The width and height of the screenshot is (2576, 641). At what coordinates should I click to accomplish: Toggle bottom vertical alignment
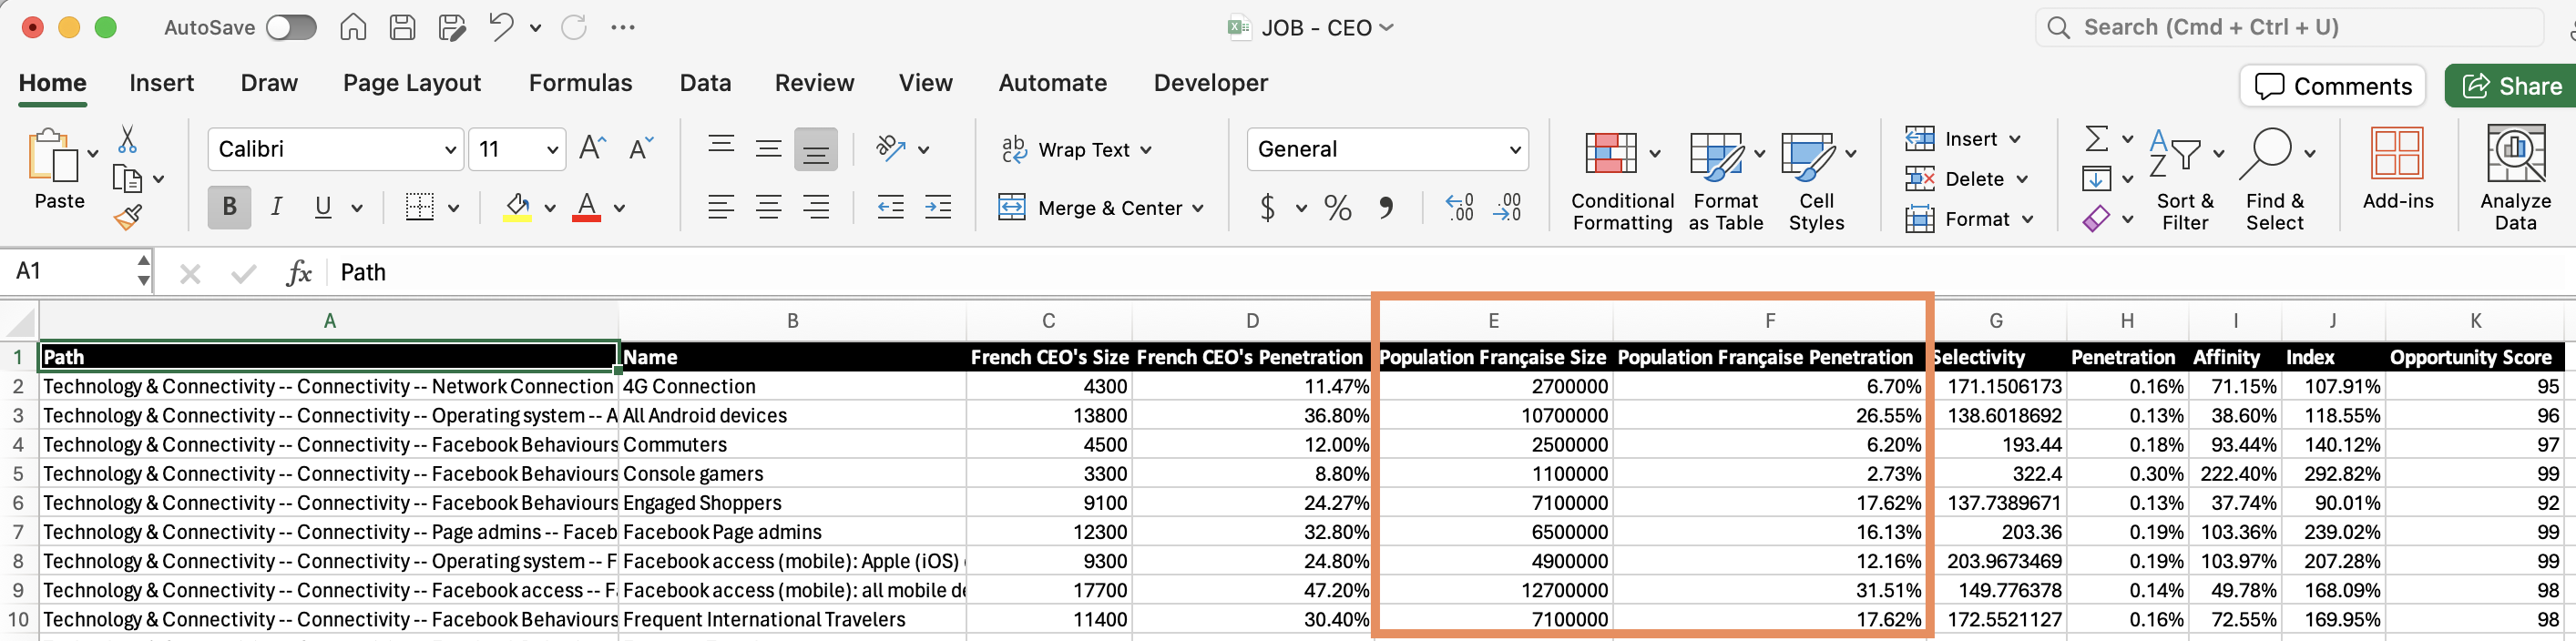816,149
